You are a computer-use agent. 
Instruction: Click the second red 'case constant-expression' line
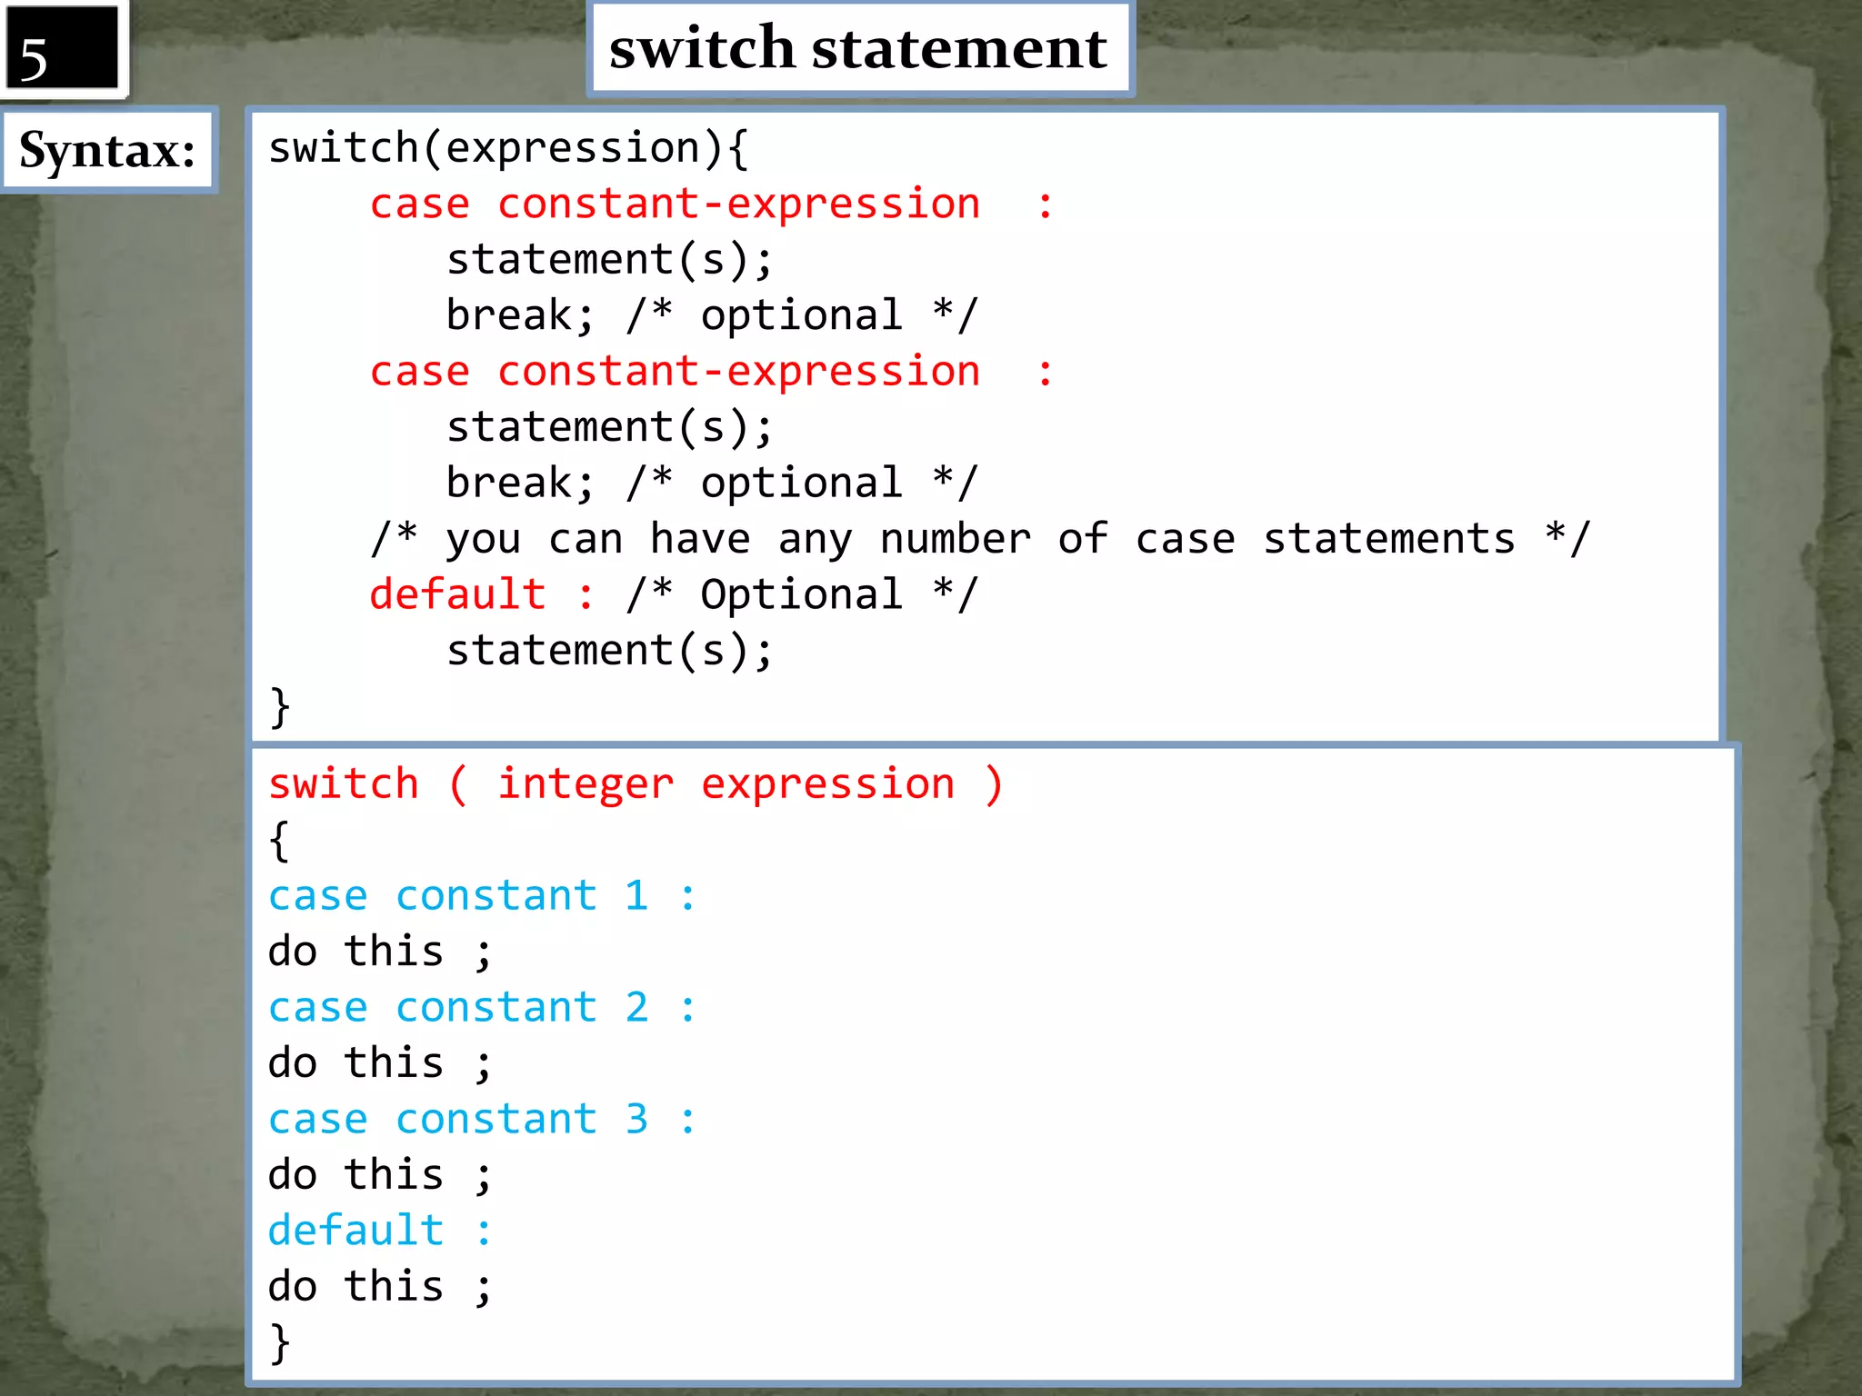click(709, 372)
